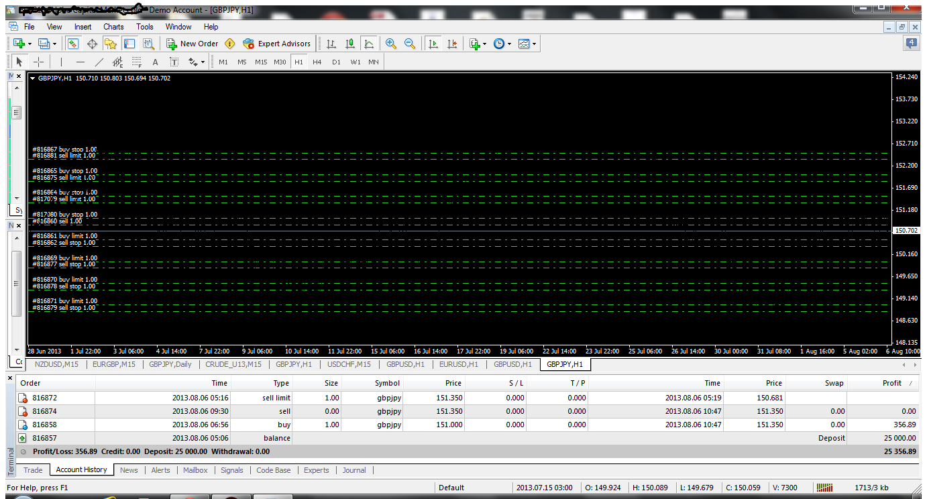Viewport: 927px width, 499px height.
Task: Click scroll chart tabs right arrow
Action: click(x=915, y=365)
